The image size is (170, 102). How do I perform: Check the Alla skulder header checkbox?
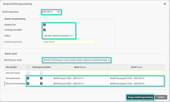coord(28,67)
